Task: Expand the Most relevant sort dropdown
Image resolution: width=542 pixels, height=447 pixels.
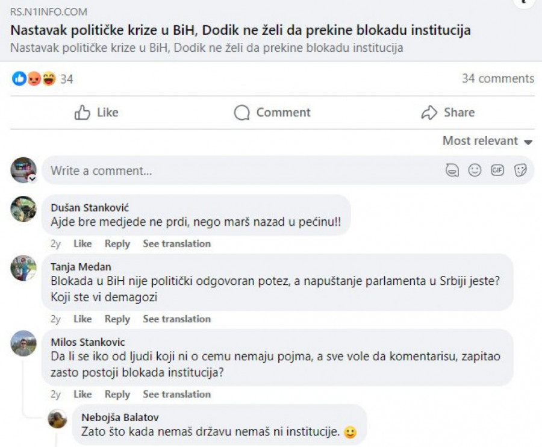Action: [487, 141]
